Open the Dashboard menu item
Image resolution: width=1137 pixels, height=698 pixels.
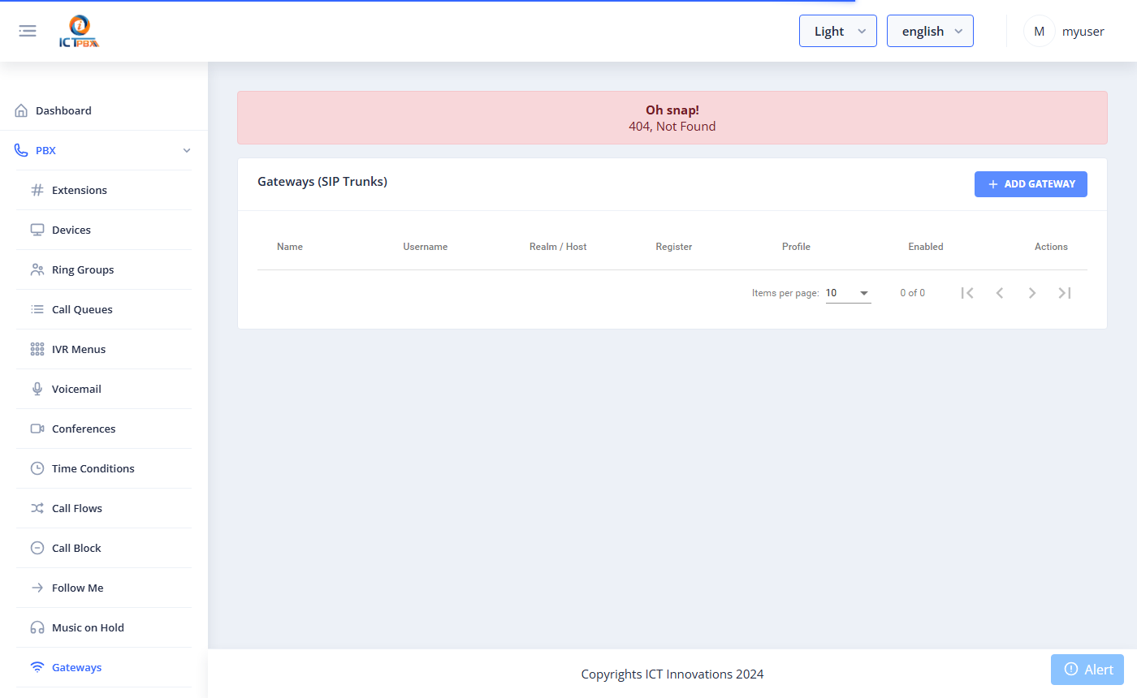(104, 110)
